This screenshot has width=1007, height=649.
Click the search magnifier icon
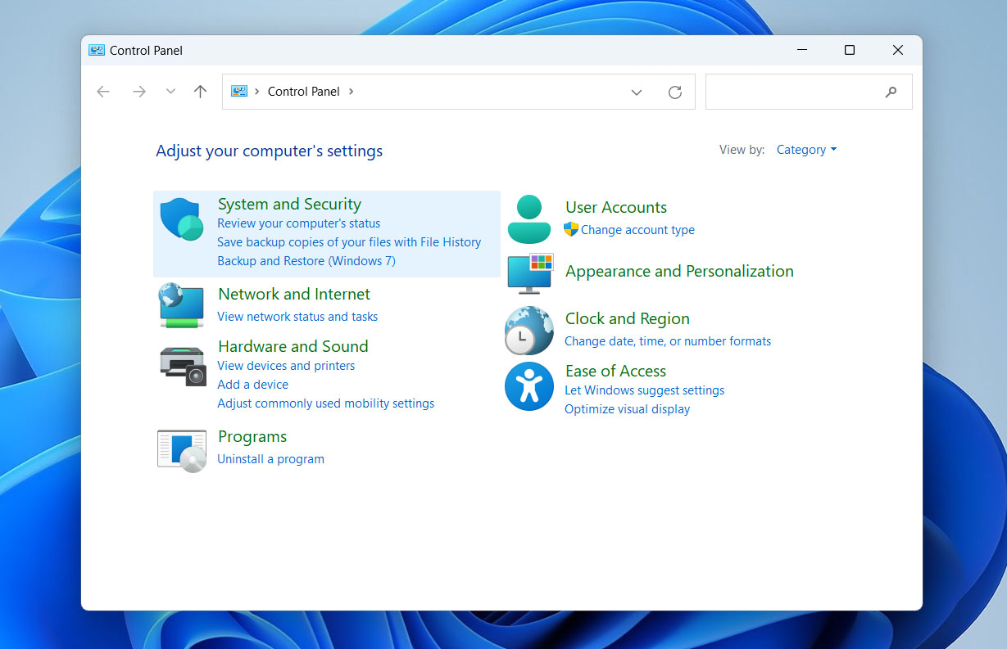tap(891, 92)
